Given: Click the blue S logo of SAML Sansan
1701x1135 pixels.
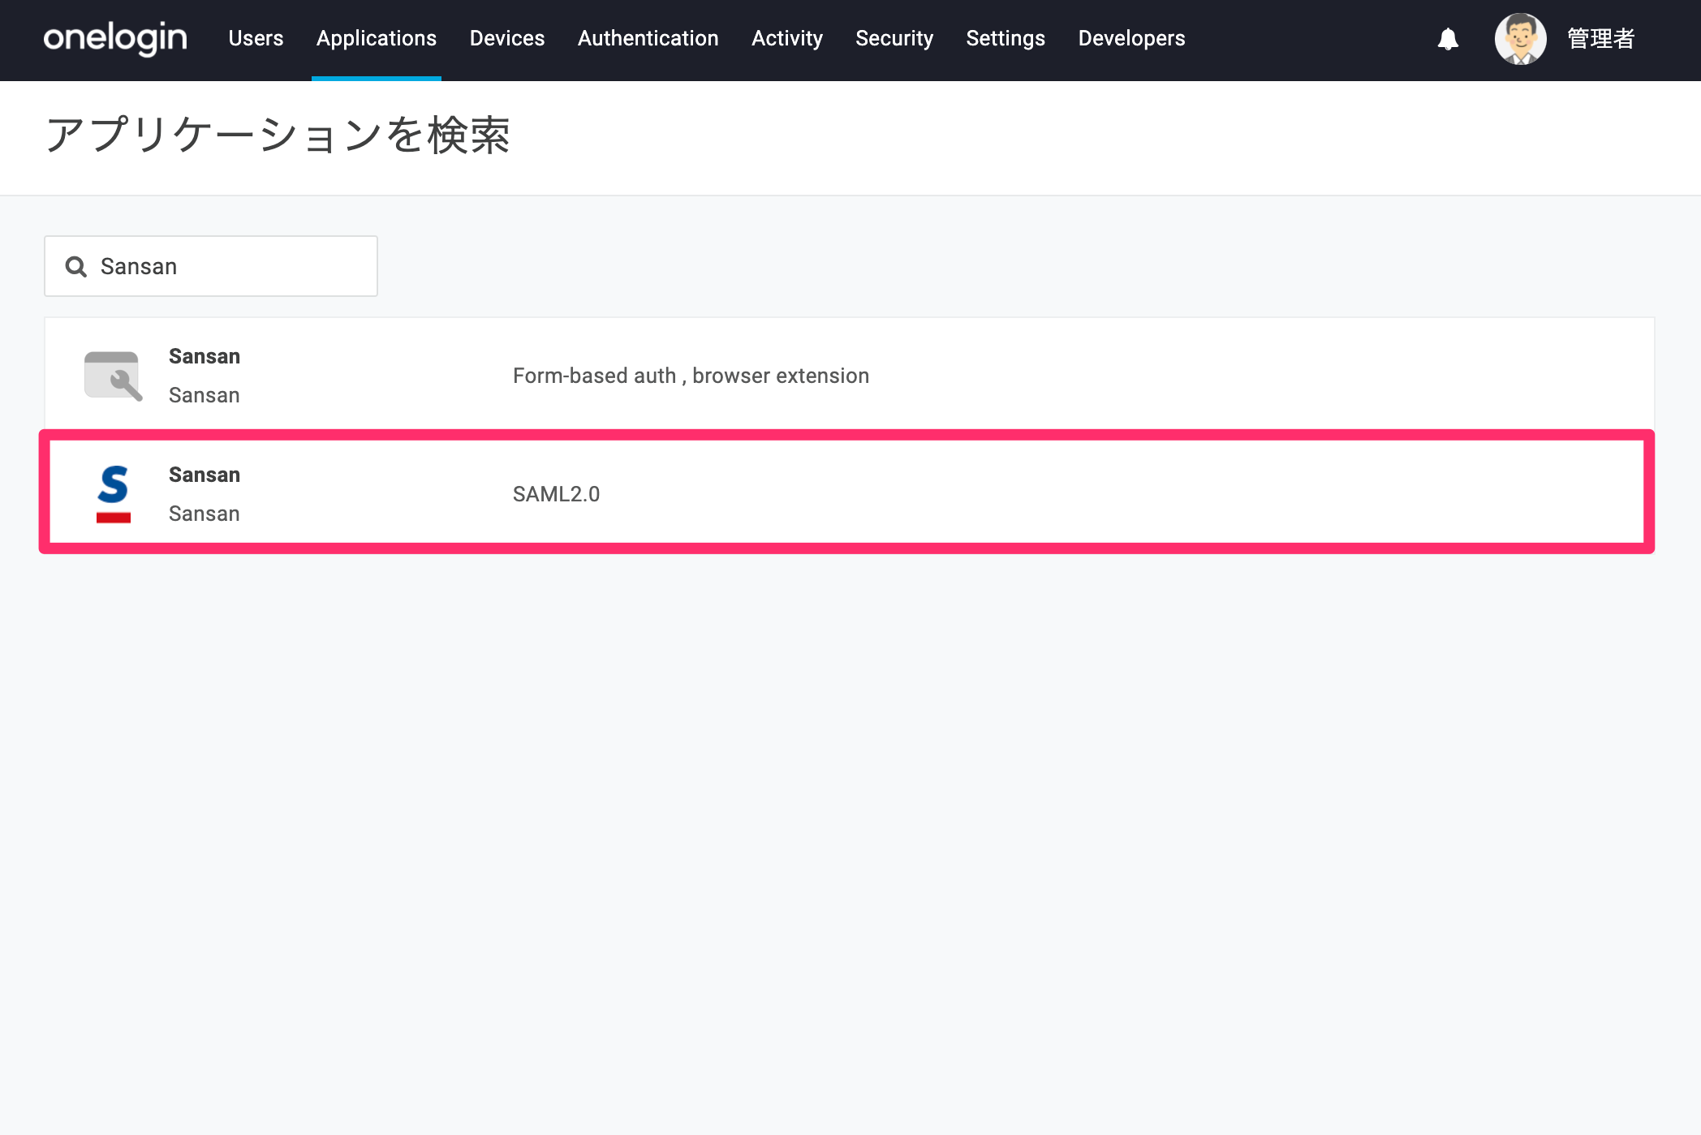Looking at the screenshot, I should pyautogui.click(x=114, y=494).
